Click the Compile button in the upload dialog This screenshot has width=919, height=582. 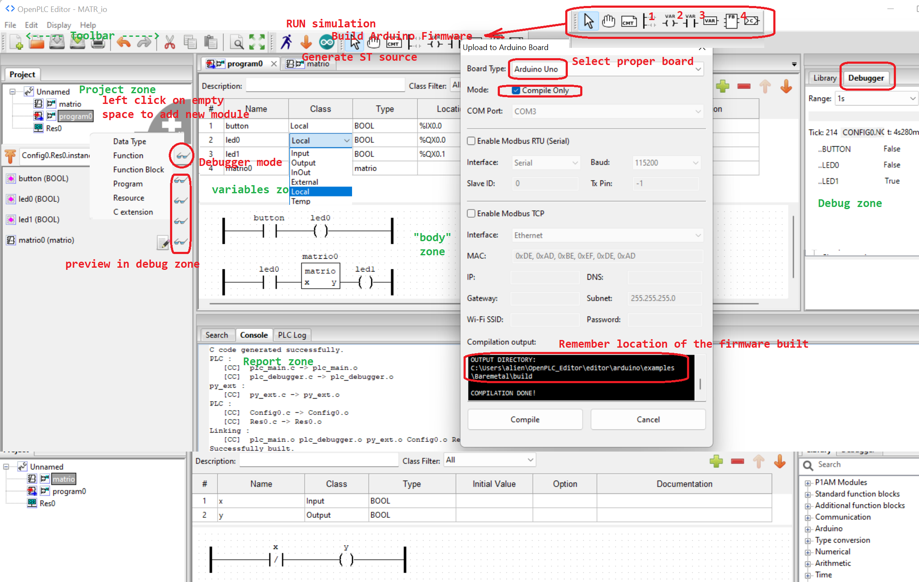pos(525,420)
